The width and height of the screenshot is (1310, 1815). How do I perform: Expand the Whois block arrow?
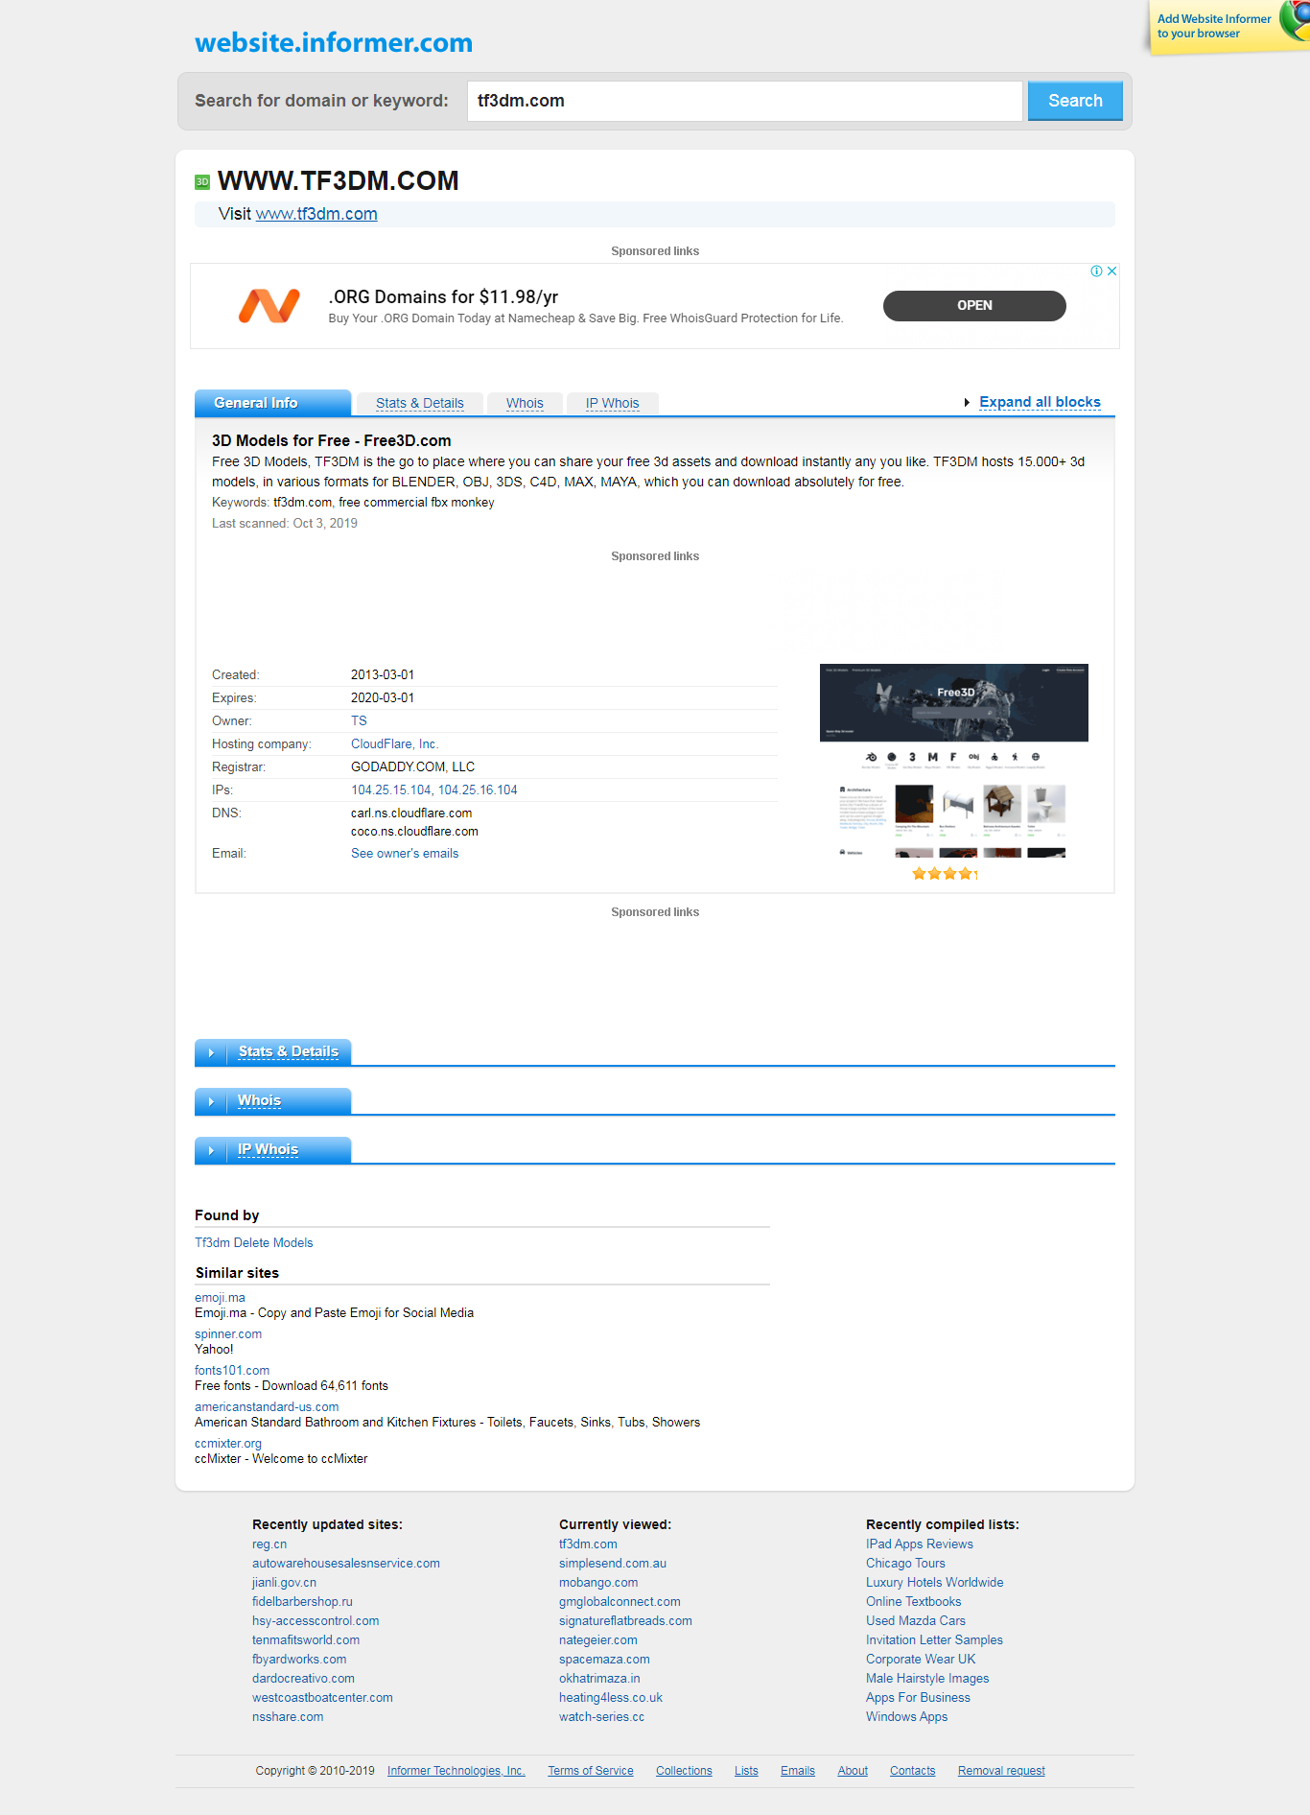211,1101
